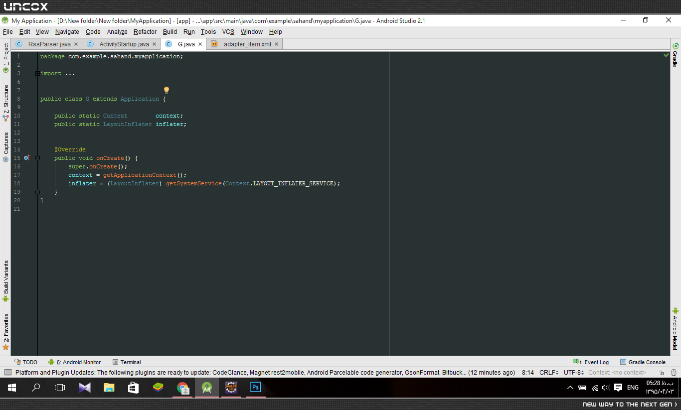Expand the folded import block
This screenshot has height=410, width=681.
[37, 73]
